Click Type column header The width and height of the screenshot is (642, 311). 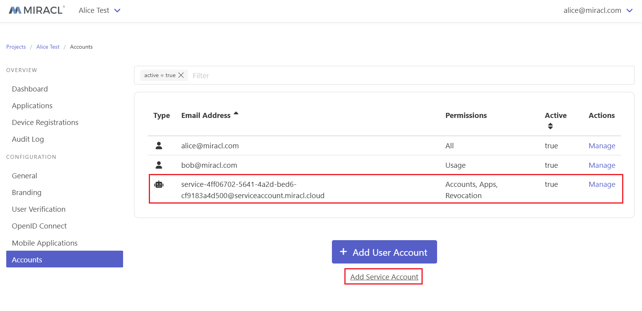(x=162, y=115)
